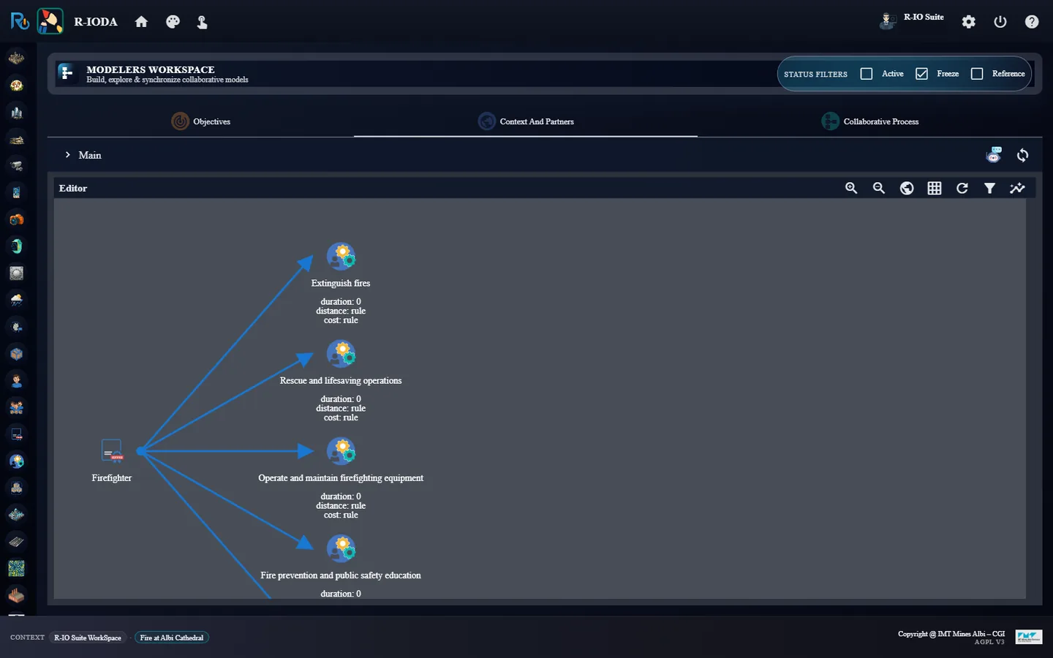Open the weather cloud icon in sidebar
This screenshot has height=658, width=1053.
click(x=17, y=300)
